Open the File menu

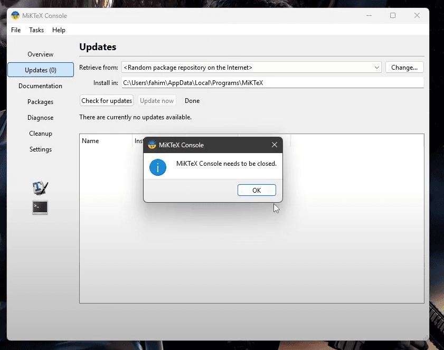[x=16, y=30]
